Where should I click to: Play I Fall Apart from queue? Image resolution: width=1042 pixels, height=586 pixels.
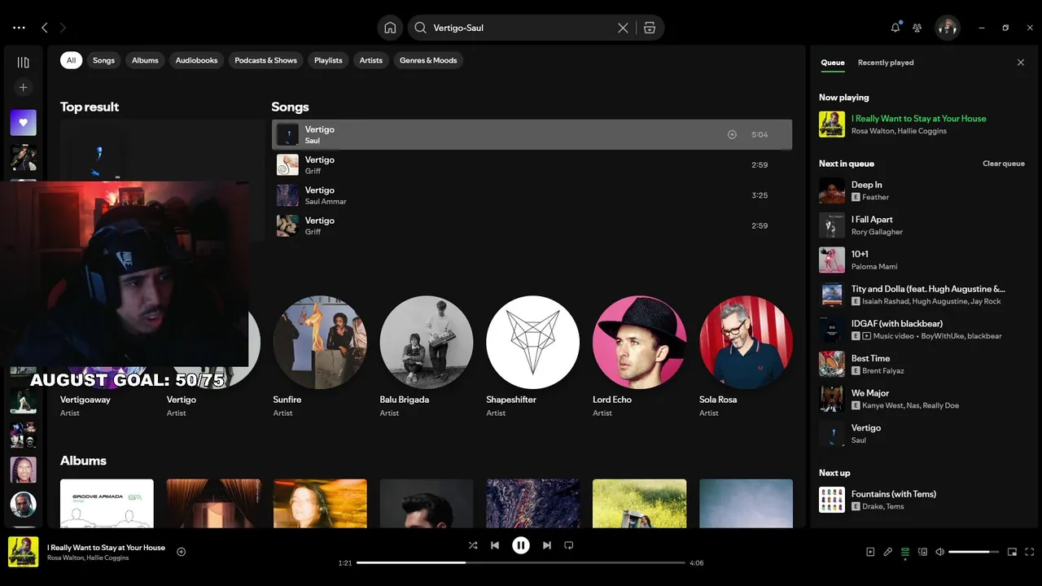pyautogui.click(x=922, y=225)
